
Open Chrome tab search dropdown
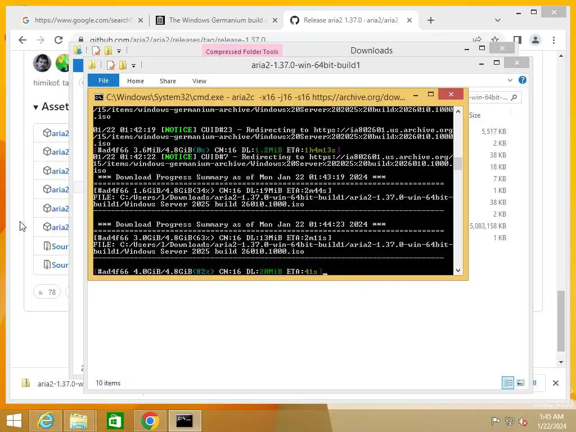497,20
